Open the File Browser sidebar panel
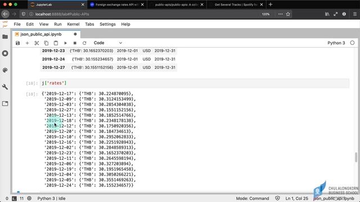Image resolution: width=360 pixels, height=202 pixels. click(x=5, y=36)
